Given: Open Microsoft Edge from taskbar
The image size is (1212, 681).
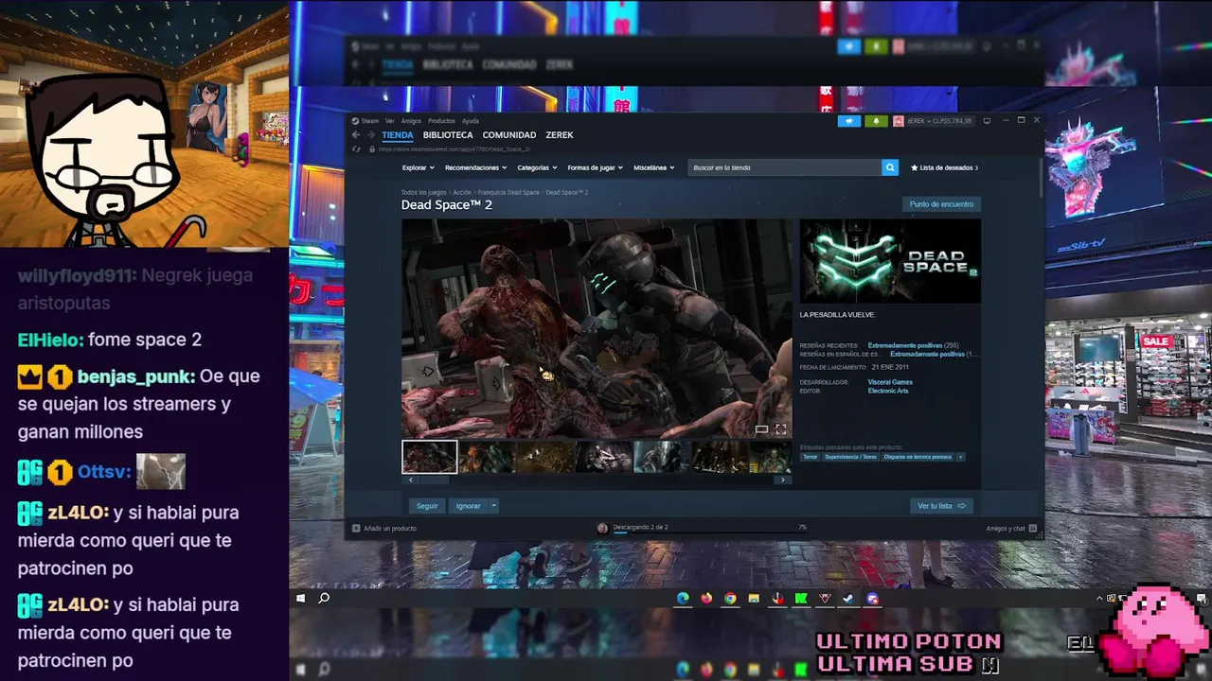Looking at the screenshot, I should click(683, 599).
